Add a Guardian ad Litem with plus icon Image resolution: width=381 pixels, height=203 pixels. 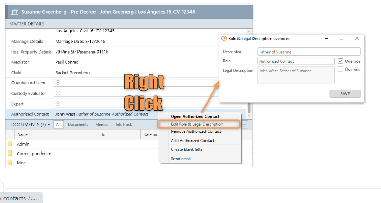[58, 83]
